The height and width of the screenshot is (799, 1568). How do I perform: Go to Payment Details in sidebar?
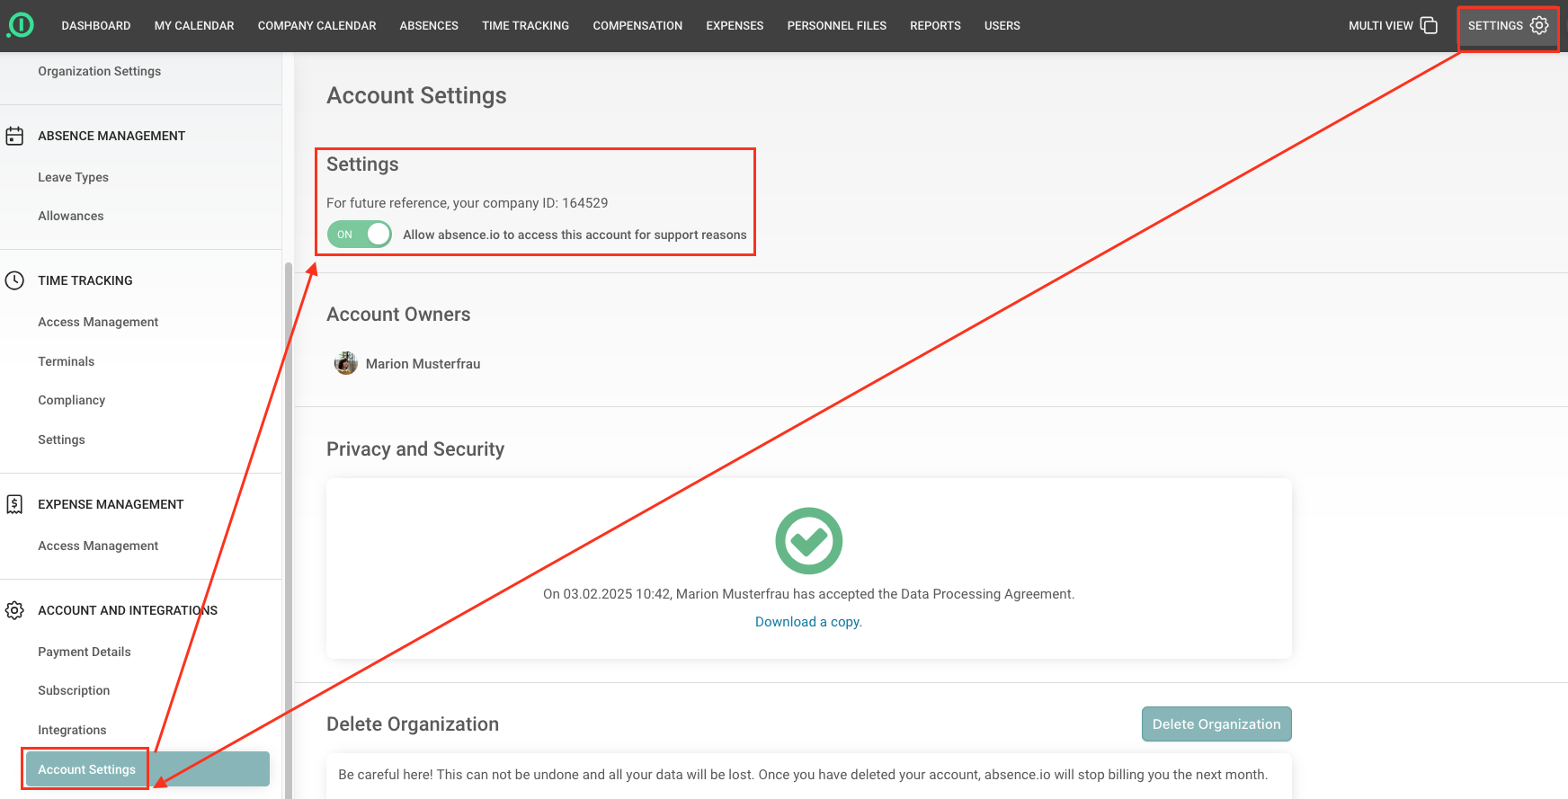click(84, 652)
